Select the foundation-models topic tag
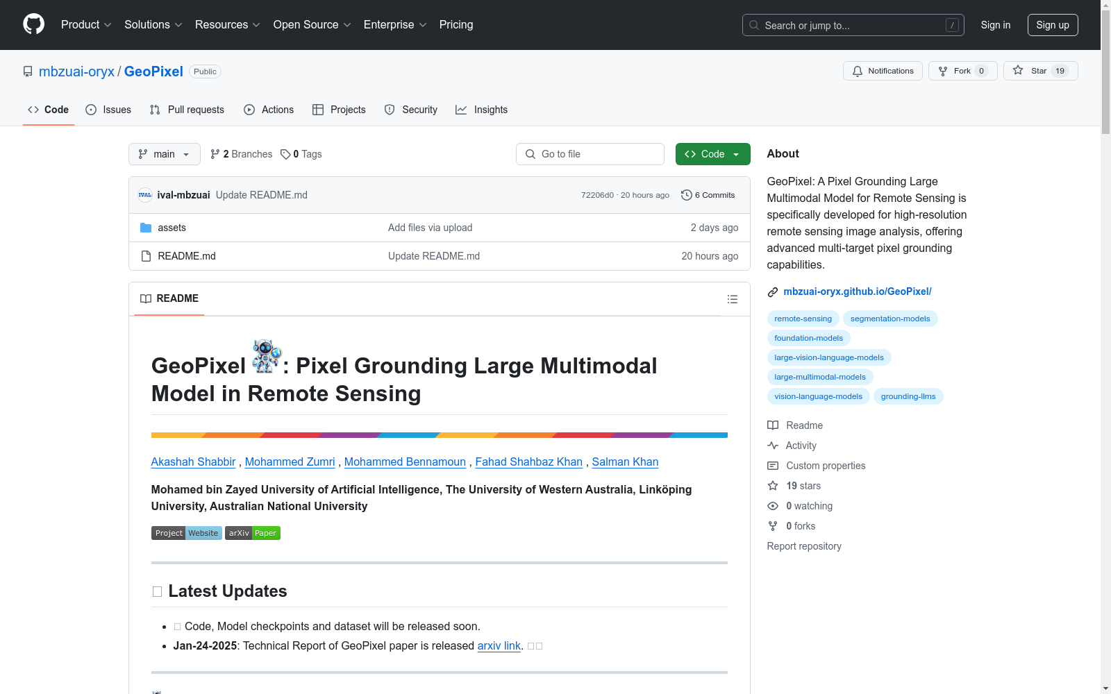The width and height of the screenshot is (1111, 694). (x=808, y=338)
